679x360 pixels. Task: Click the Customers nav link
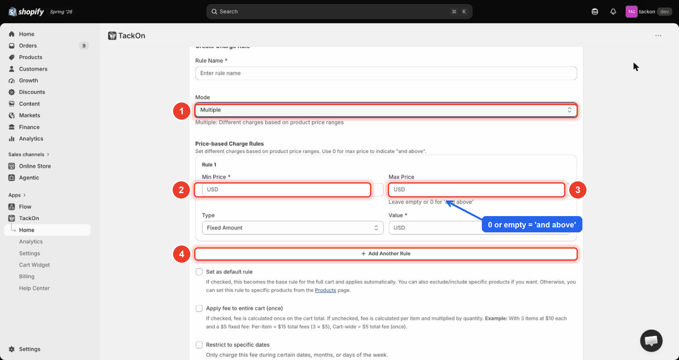(x=33, y=69)
